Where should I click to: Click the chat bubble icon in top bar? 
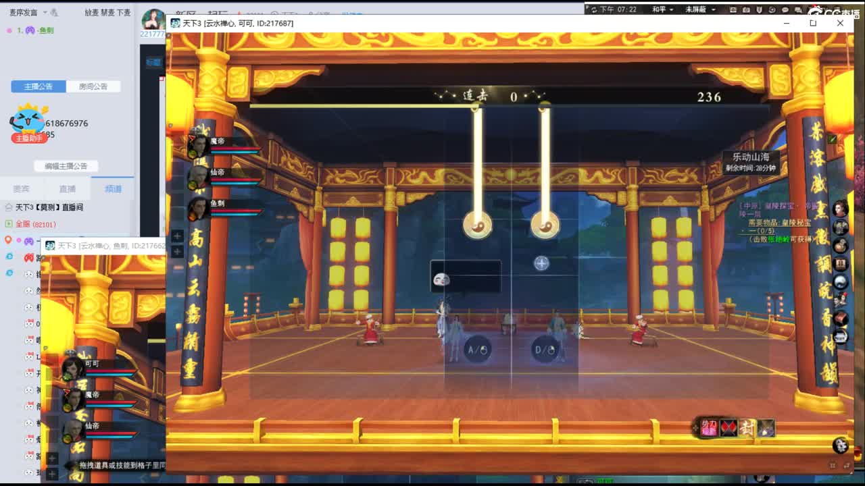coord(785,9)
